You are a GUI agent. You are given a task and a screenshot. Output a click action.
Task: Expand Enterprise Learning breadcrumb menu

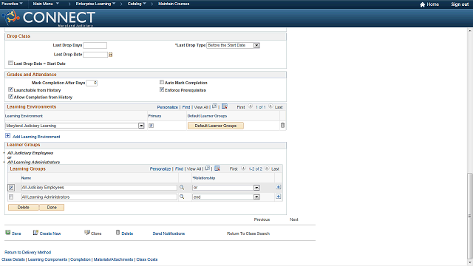95,4
